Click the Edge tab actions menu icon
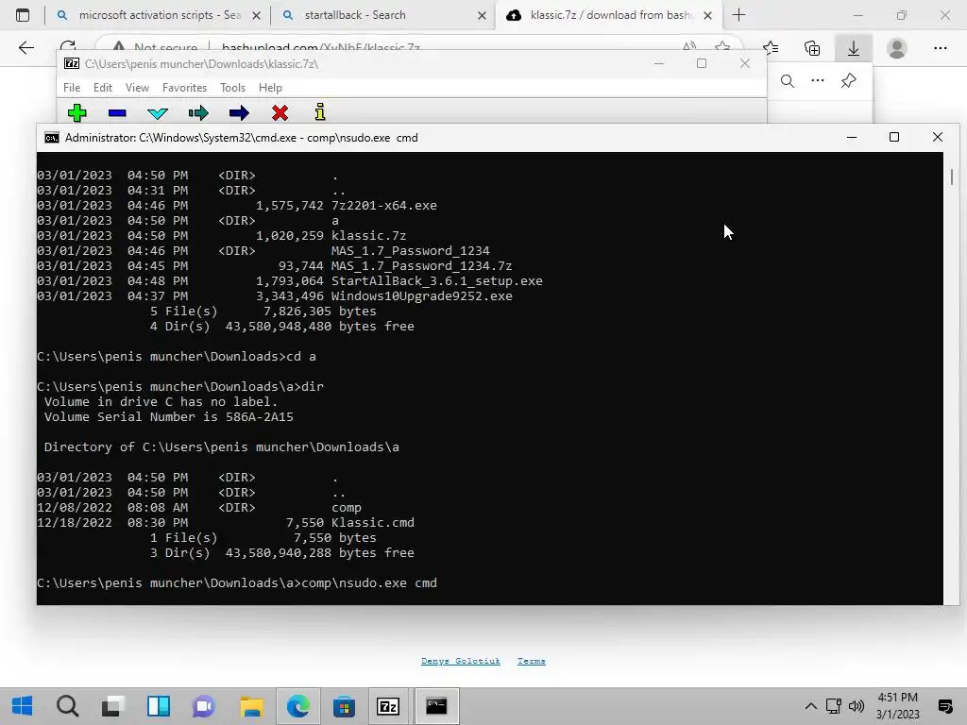Screen dimensions: 967x725 [x=23, y=15]
